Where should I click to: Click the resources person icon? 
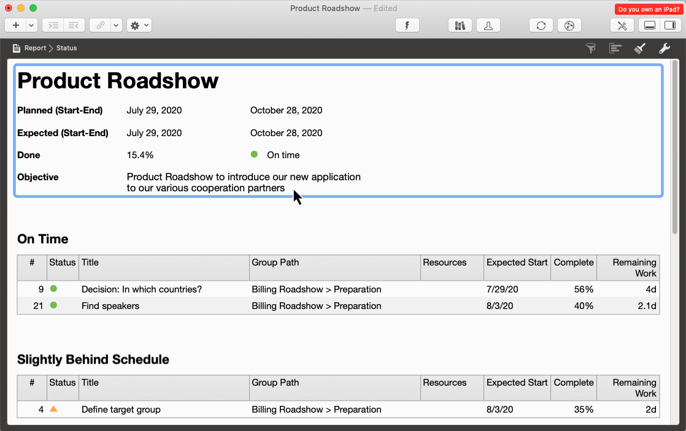click(488, 25)
